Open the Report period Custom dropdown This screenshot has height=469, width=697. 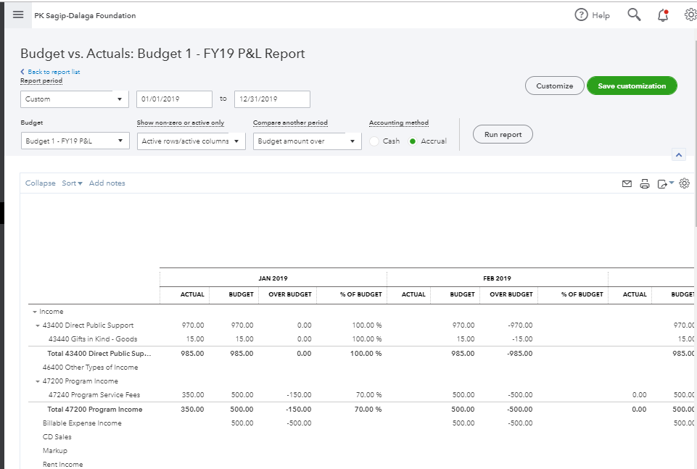tap(74, 99)
